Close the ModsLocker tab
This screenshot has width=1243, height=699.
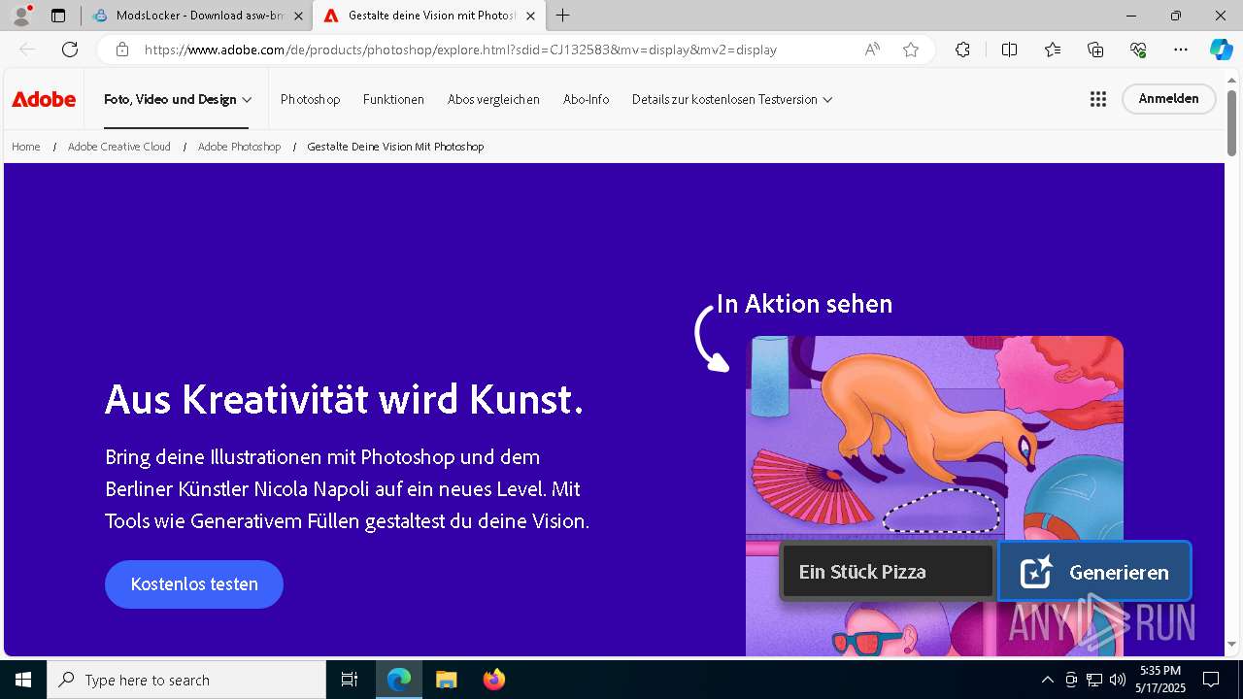point(298,16)
